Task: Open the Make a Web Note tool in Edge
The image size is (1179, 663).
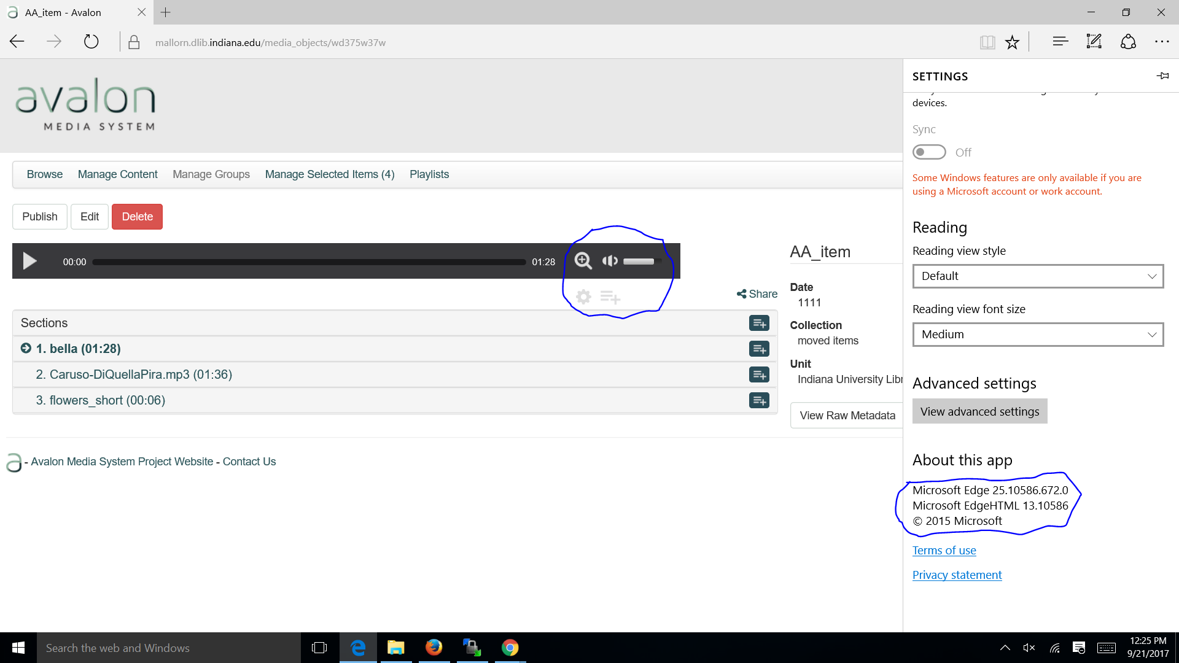Action: point(1094,41)
